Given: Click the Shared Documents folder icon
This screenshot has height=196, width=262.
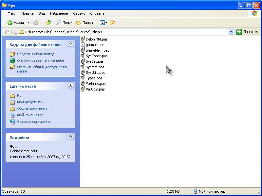Looking at the screenshot, I should 12,109.
